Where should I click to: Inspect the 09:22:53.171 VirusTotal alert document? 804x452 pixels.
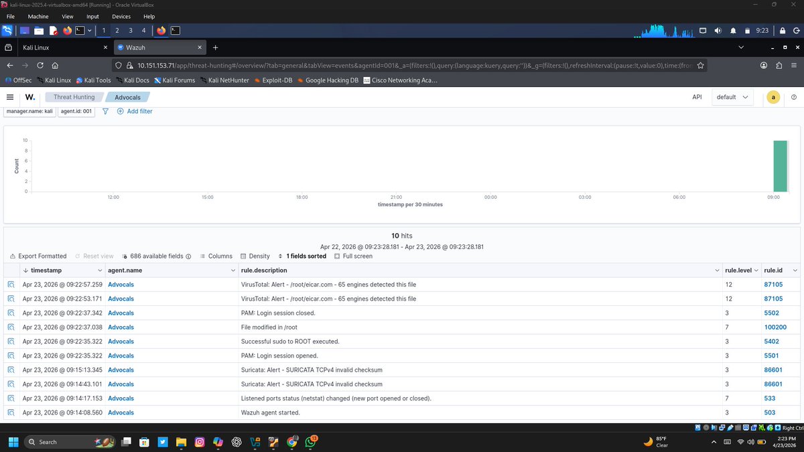[11, 299]
